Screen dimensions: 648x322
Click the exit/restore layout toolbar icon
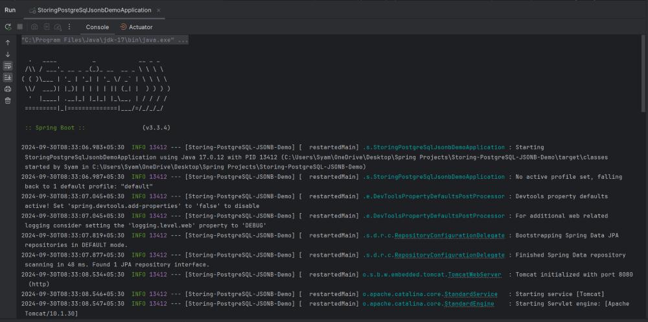click(47, 27)
